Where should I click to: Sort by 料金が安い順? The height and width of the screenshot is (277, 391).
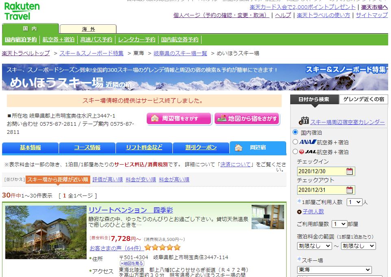(x=141, y=179)
